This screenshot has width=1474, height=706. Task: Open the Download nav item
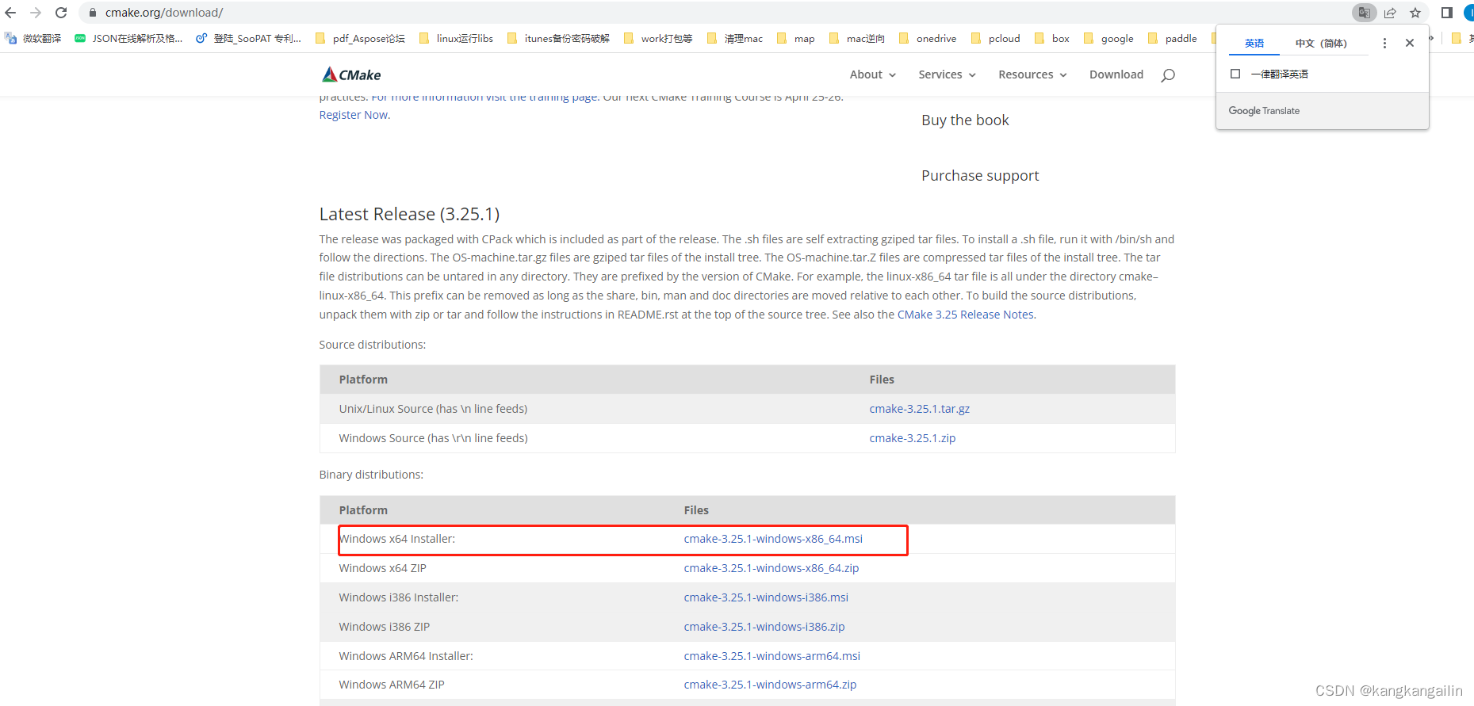[1116, 74]
